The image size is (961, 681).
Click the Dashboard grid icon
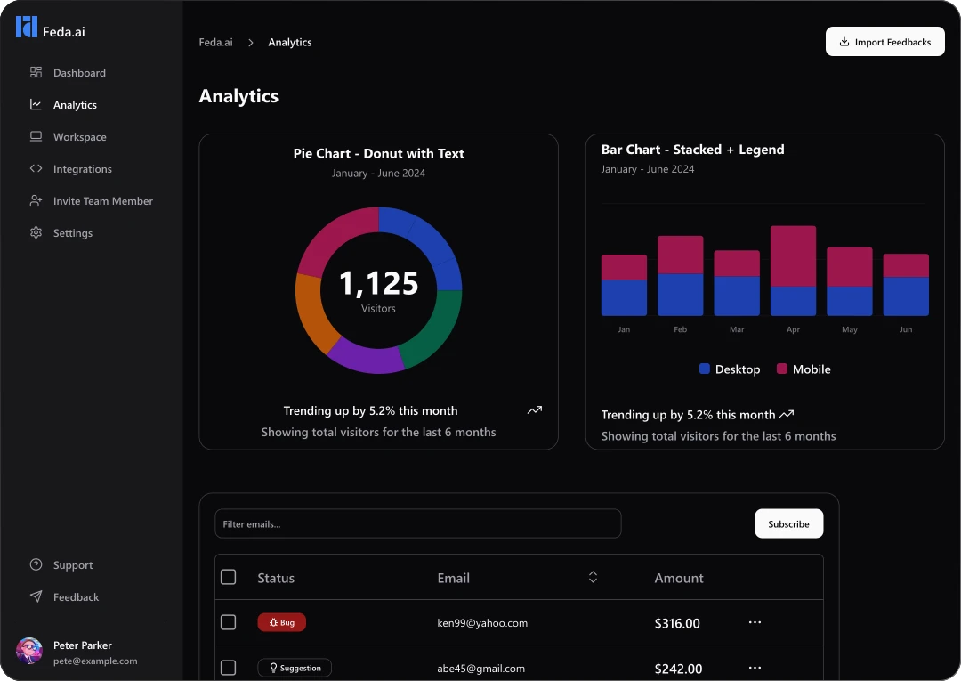(x=36, y=72)
